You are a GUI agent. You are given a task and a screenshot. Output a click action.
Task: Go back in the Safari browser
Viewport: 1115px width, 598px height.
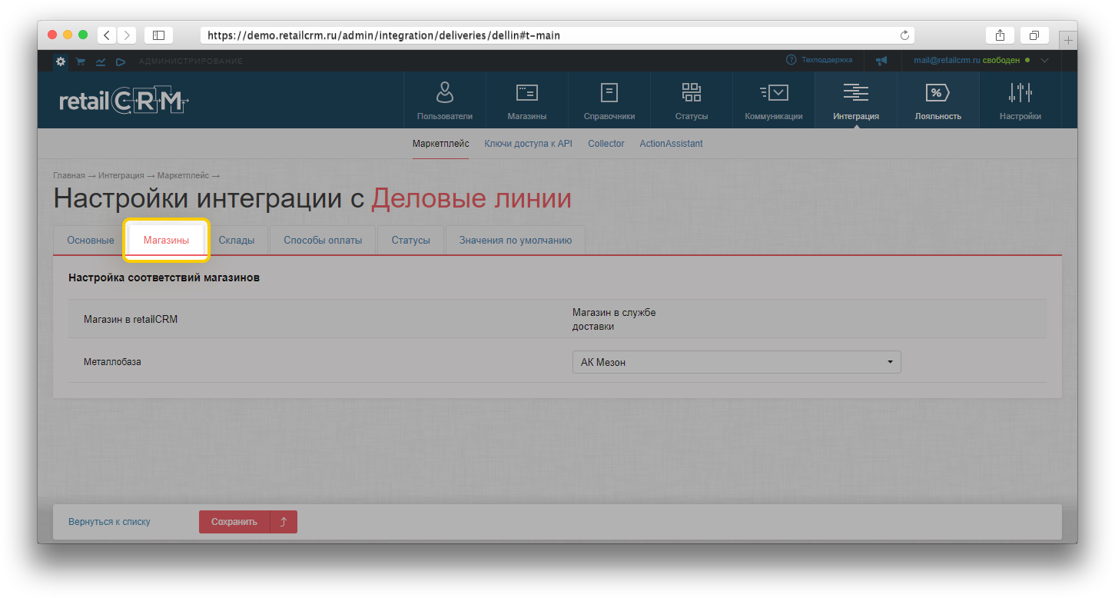coord(107,35)
